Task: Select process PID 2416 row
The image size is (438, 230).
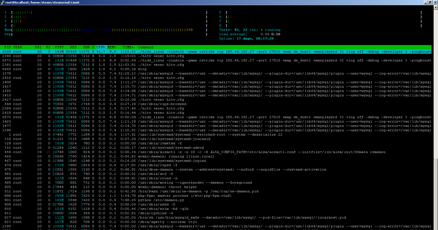Action: click(216, 78)
